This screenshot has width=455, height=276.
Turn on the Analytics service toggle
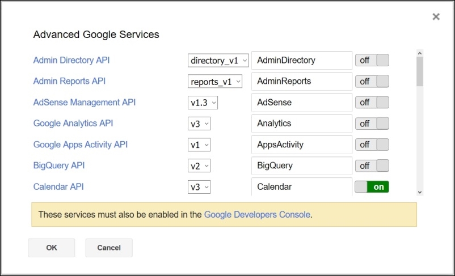pos(372,124)
